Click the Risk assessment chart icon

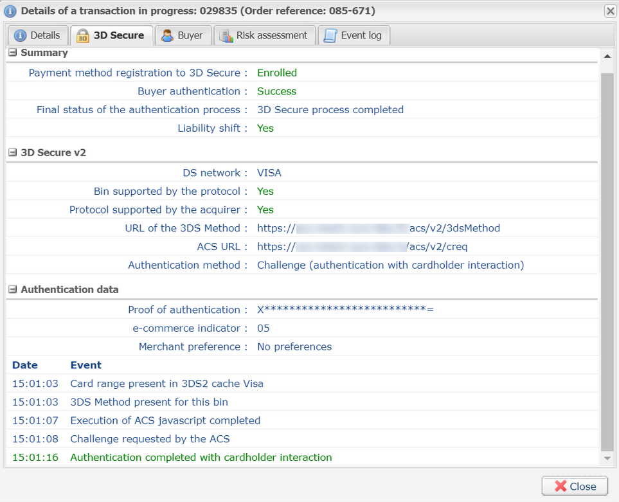(x=226, y=35)
